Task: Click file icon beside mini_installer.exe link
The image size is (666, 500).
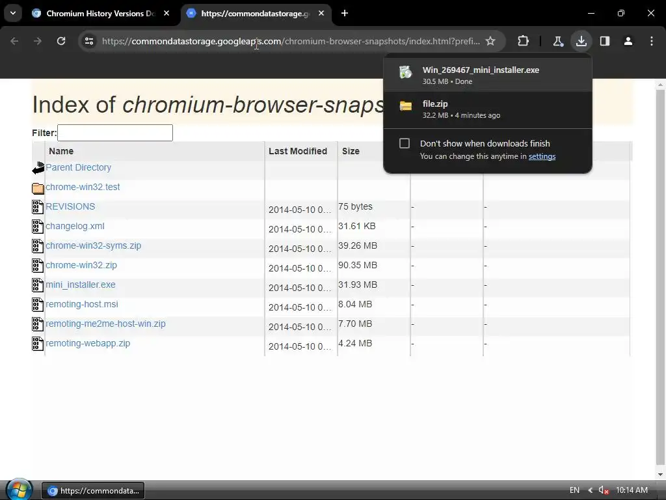Action: pyautogui.click(x=38, y=285)
